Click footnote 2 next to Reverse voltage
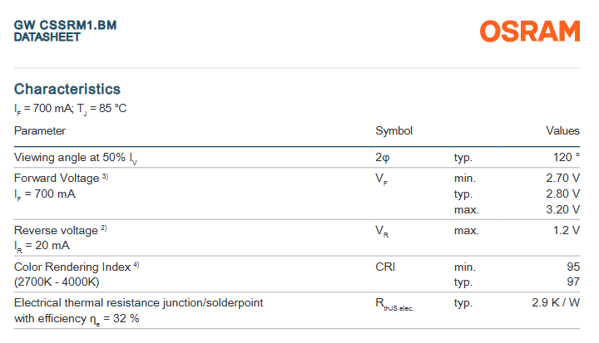 tap(104, 228)
